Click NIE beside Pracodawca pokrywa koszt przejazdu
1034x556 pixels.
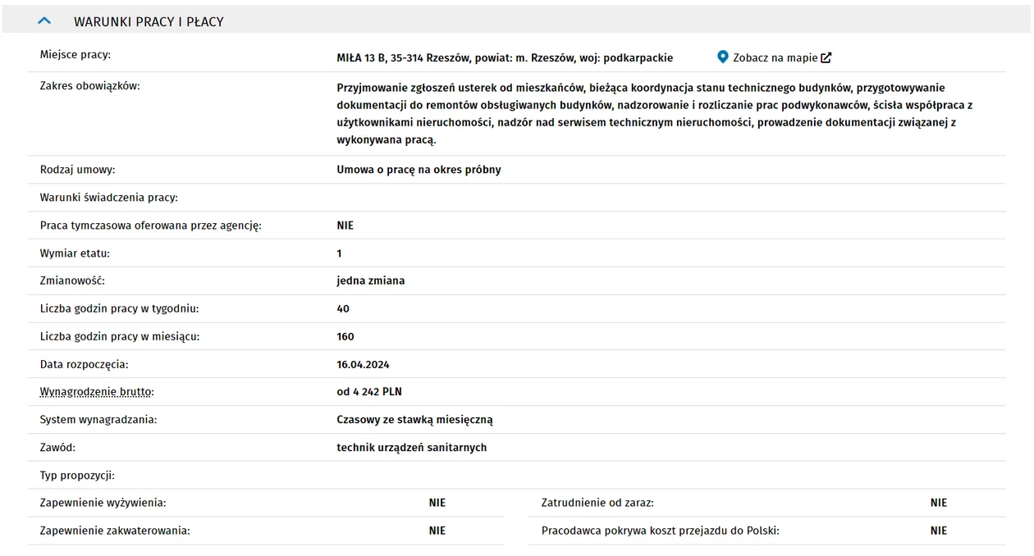point(939,531)
